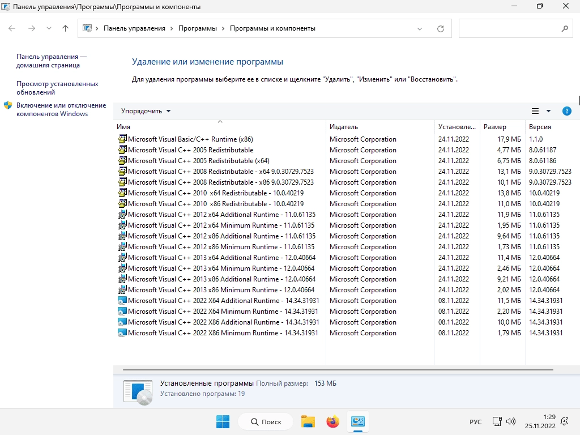The image size is (580, 435).
Task: Select icon of Visual C++ 2005 Redistributable (x64)
Action: point(122,160)
